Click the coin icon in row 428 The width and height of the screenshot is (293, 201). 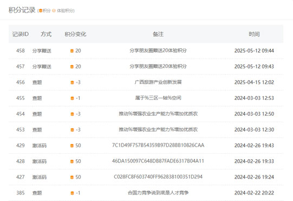tap(71, 161)
